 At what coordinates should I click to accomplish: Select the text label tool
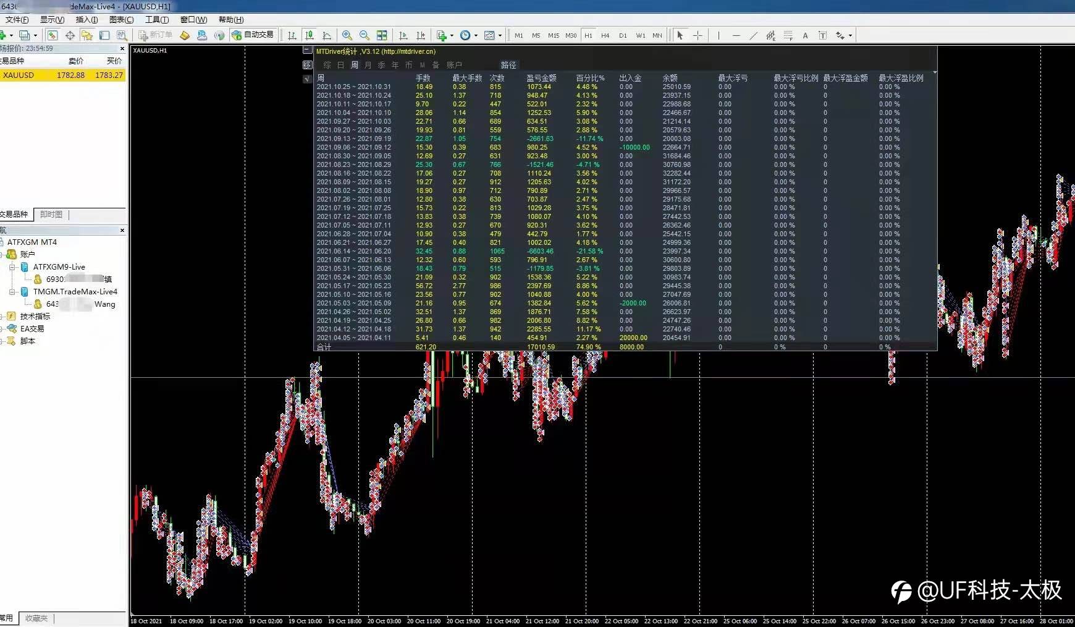(822, 35)
